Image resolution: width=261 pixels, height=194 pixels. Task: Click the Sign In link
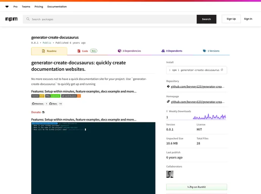pyautogui.click(x=248, y=19)
